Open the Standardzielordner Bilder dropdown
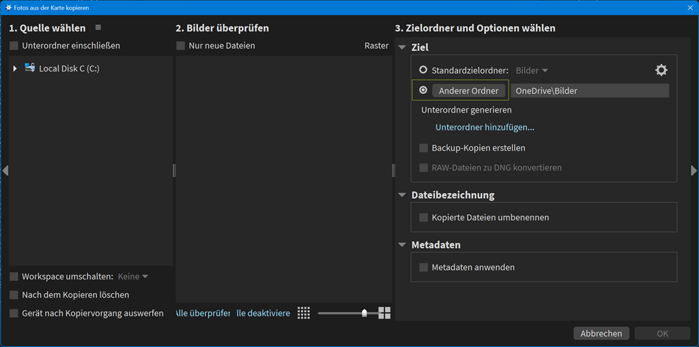The height and width of the screenshot is (347, 699). pyautogui.click(x=532, y=70)
